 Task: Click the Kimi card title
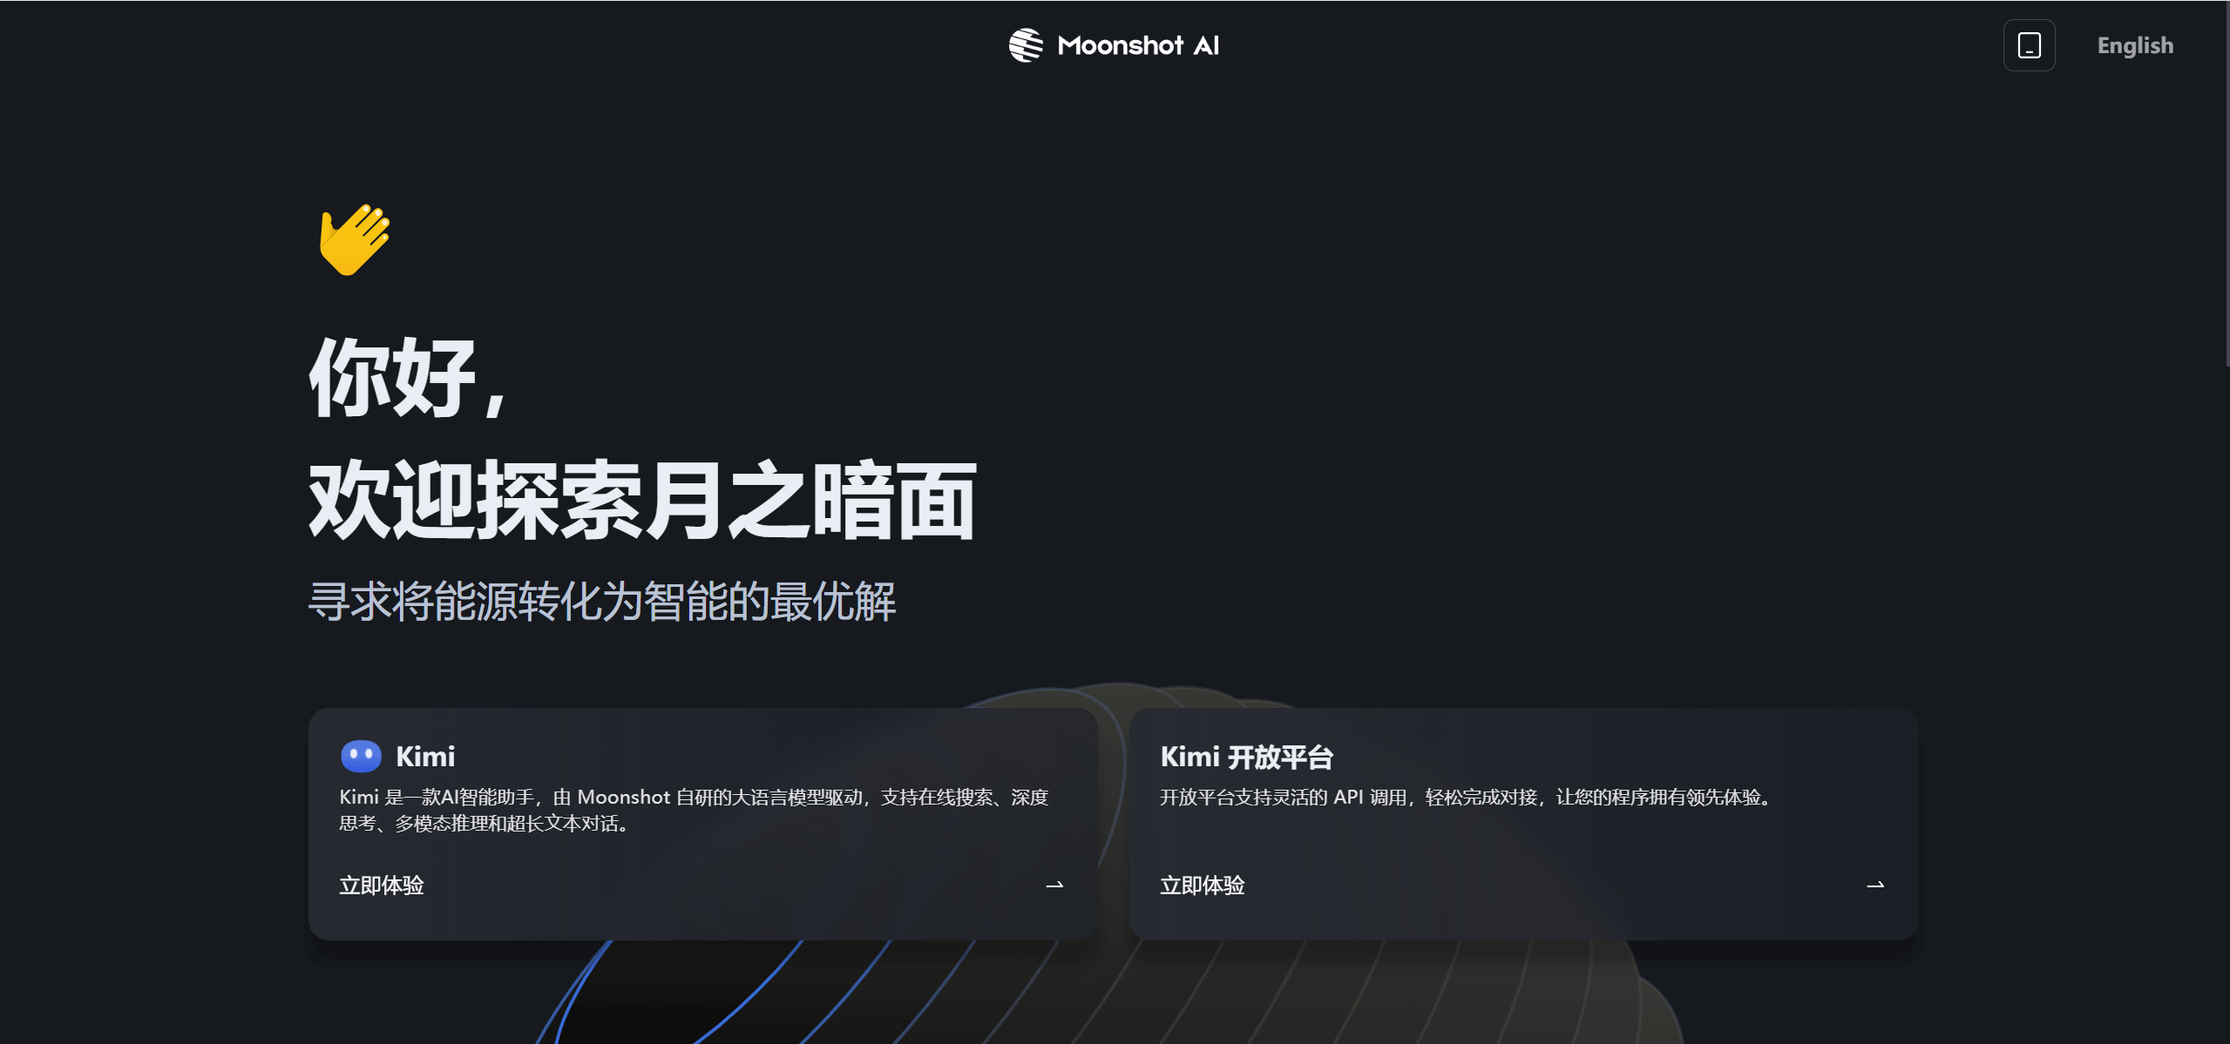tap(426, 756)
